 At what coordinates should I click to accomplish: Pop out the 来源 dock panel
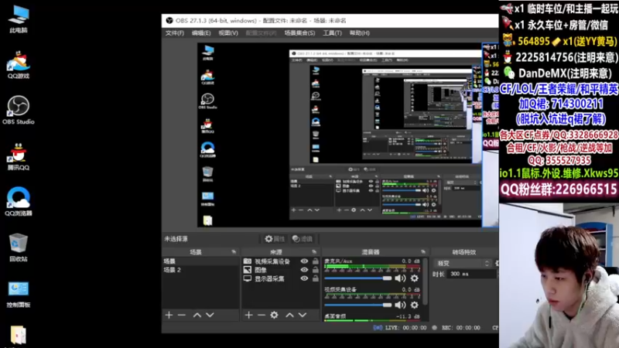314,252
